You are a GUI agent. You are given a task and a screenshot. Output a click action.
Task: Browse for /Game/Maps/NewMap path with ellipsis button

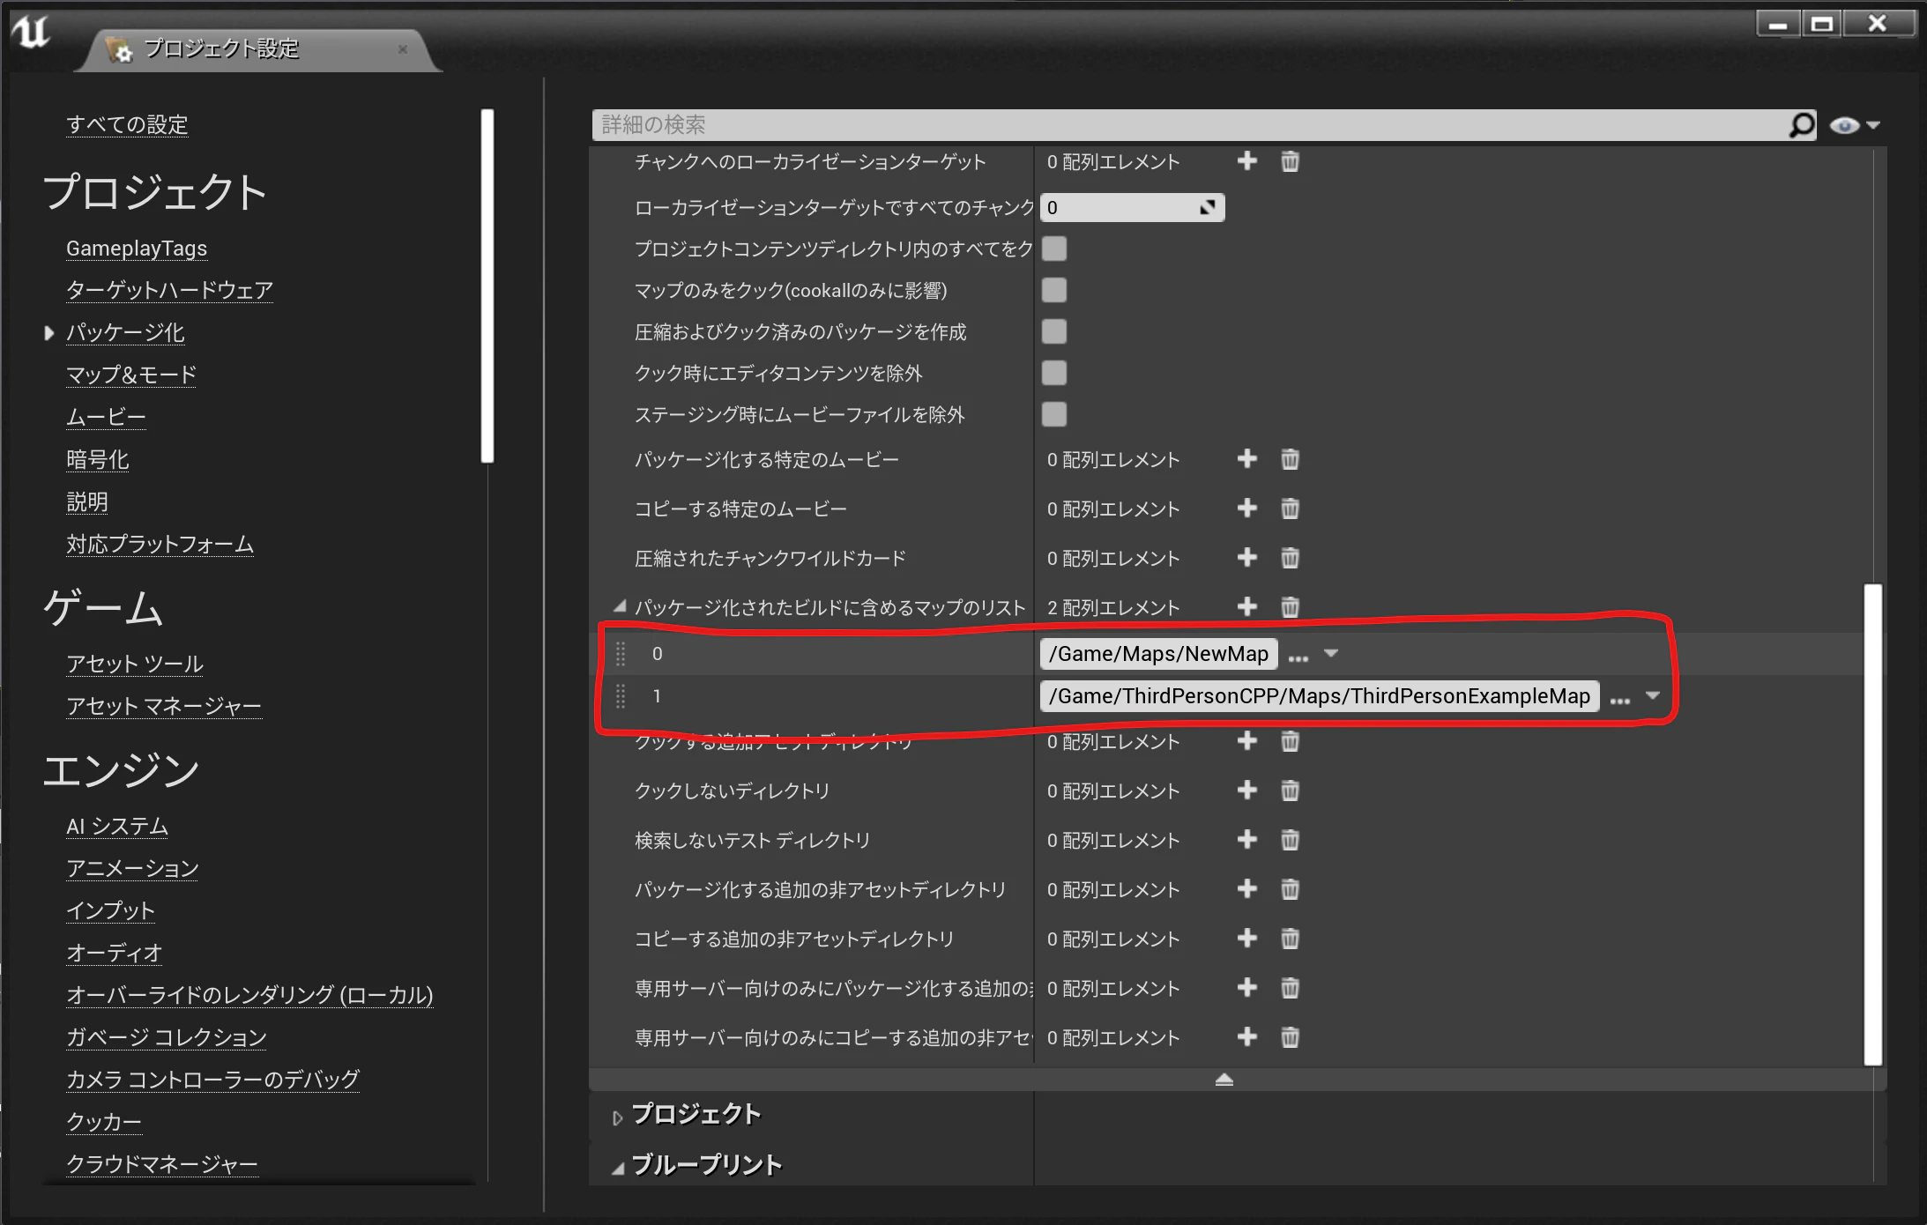[1298, 657]
